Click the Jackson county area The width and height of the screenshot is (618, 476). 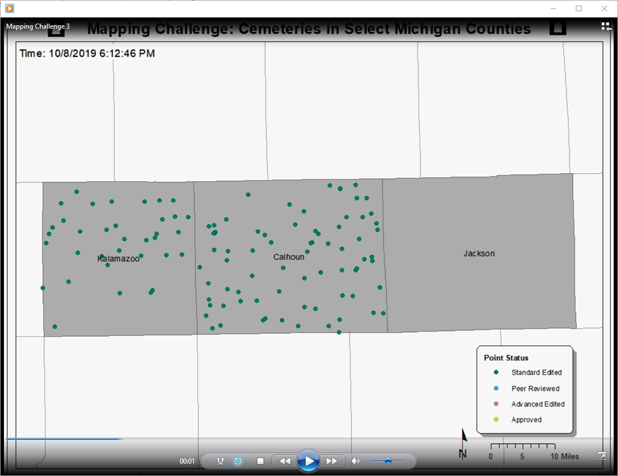[x=478, y=253]
